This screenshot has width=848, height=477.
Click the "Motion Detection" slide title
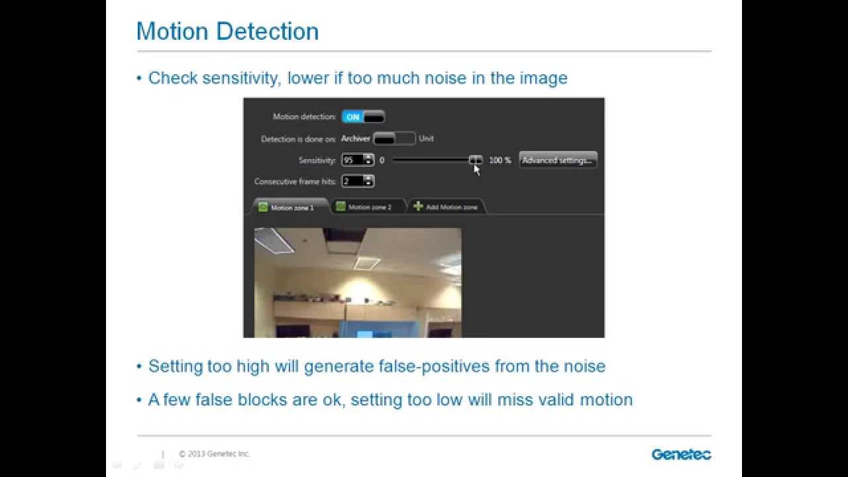pyautogui.click(x=227, y=31)
